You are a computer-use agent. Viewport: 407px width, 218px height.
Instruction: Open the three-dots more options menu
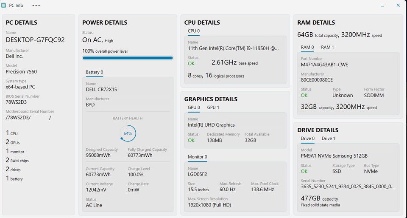[x=36, y=6]
